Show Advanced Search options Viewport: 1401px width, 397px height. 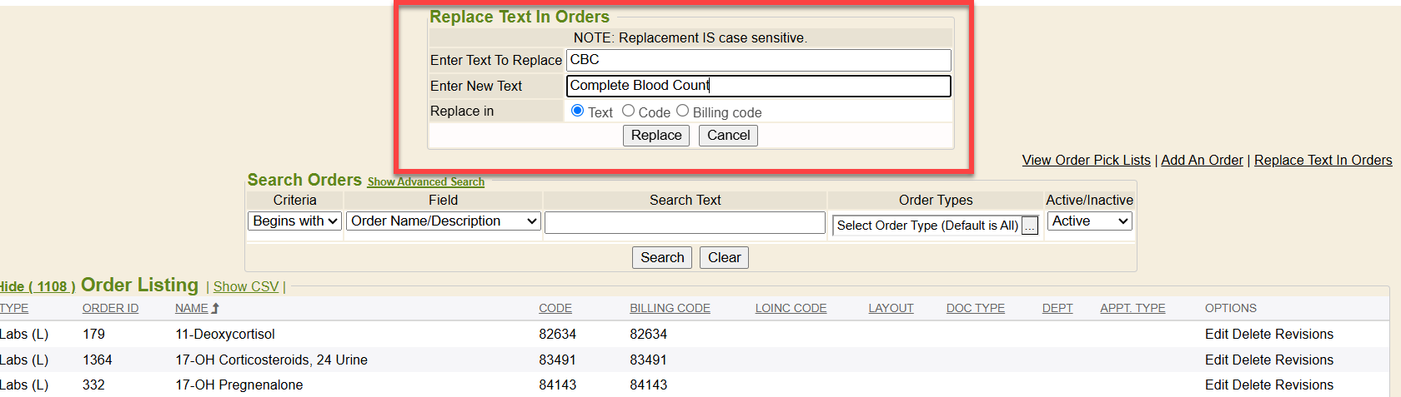(425, 182)
